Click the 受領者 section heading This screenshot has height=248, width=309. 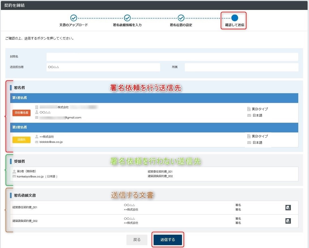pyautogui.click(x=19, y=161)
